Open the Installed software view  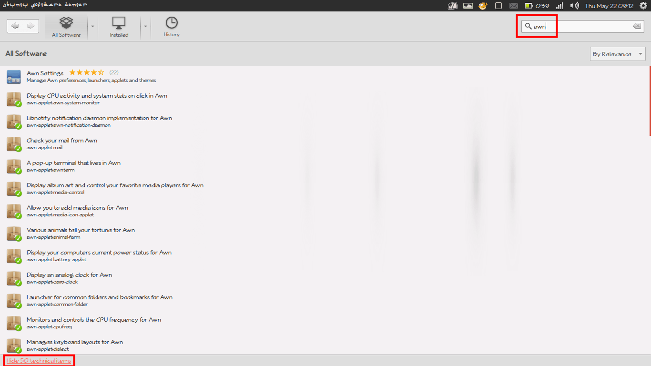coord(119,27)
